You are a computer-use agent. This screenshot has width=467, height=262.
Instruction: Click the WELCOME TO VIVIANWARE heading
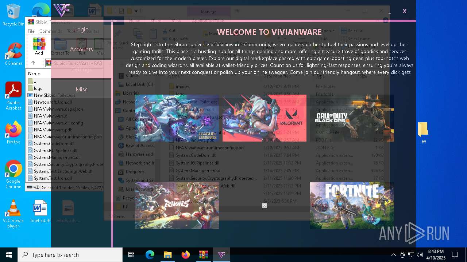click(269, 32)
